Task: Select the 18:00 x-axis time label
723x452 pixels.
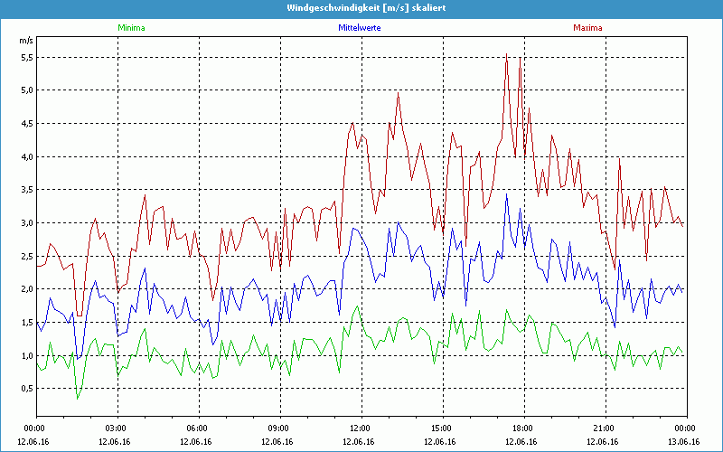Action: click(523, 428)
